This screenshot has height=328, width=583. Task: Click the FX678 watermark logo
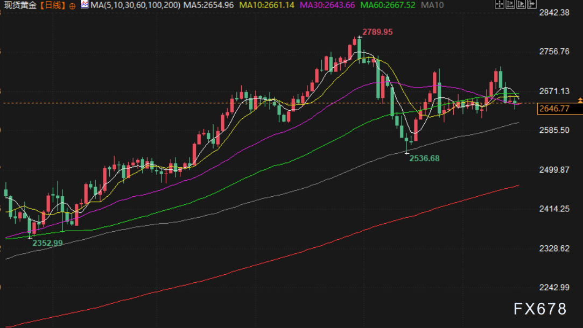click(x=540, y=309)
